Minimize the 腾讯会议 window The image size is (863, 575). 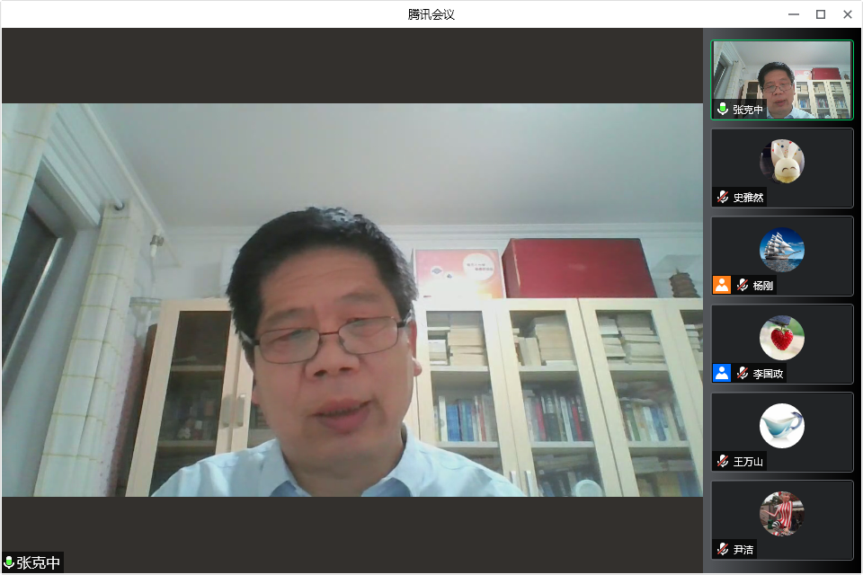[x=794, y=13]
